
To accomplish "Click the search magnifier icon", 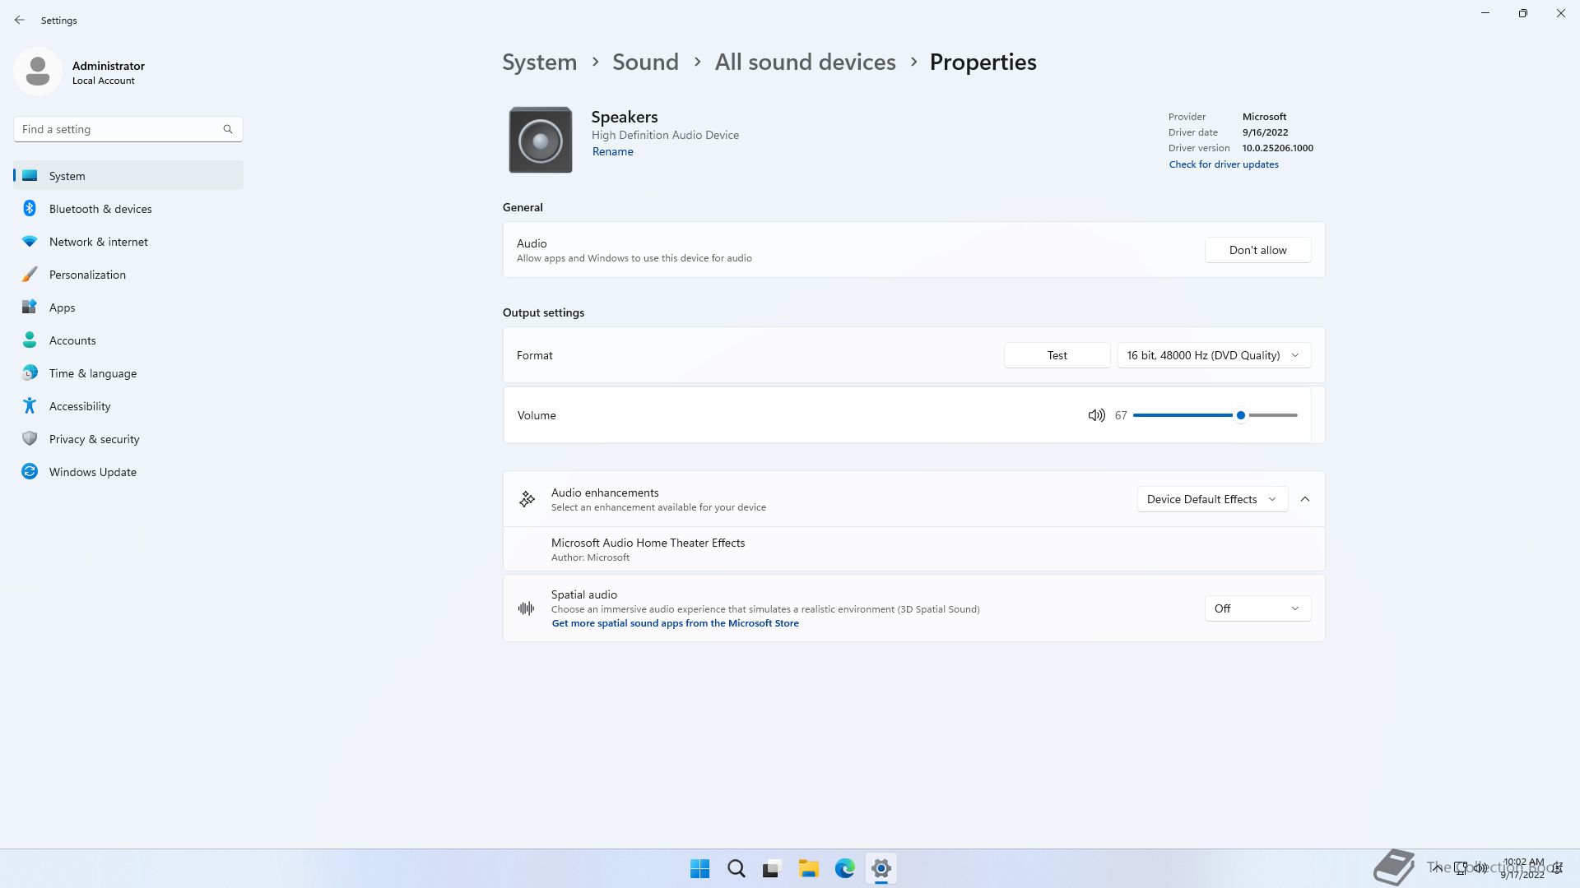I will click(x=228, y=129).
